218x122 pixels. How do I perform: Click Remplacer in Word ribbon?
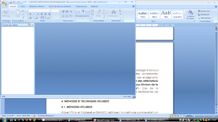204,15
